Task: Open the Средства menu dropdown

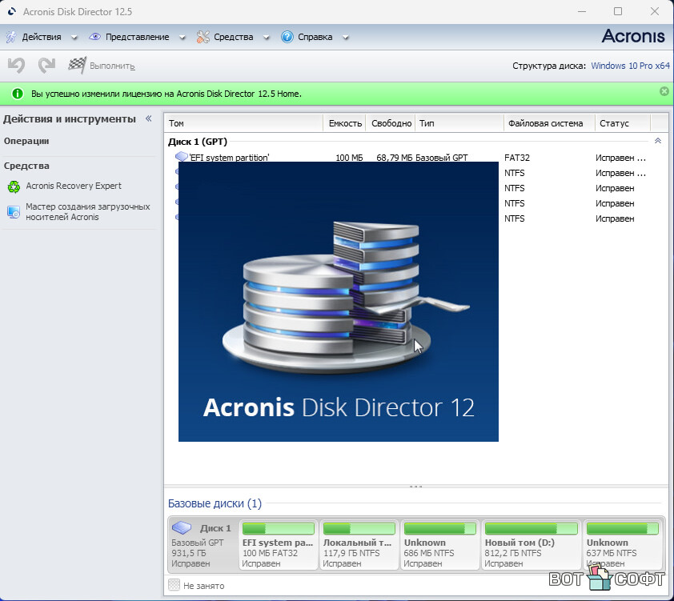Action: 233,37
